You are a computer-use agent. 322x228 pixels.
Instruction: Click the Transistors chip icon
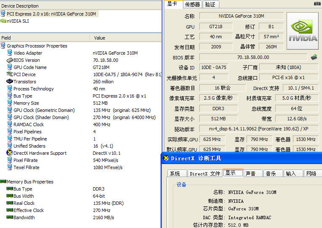pyautogui.click(x=9, y=82)
